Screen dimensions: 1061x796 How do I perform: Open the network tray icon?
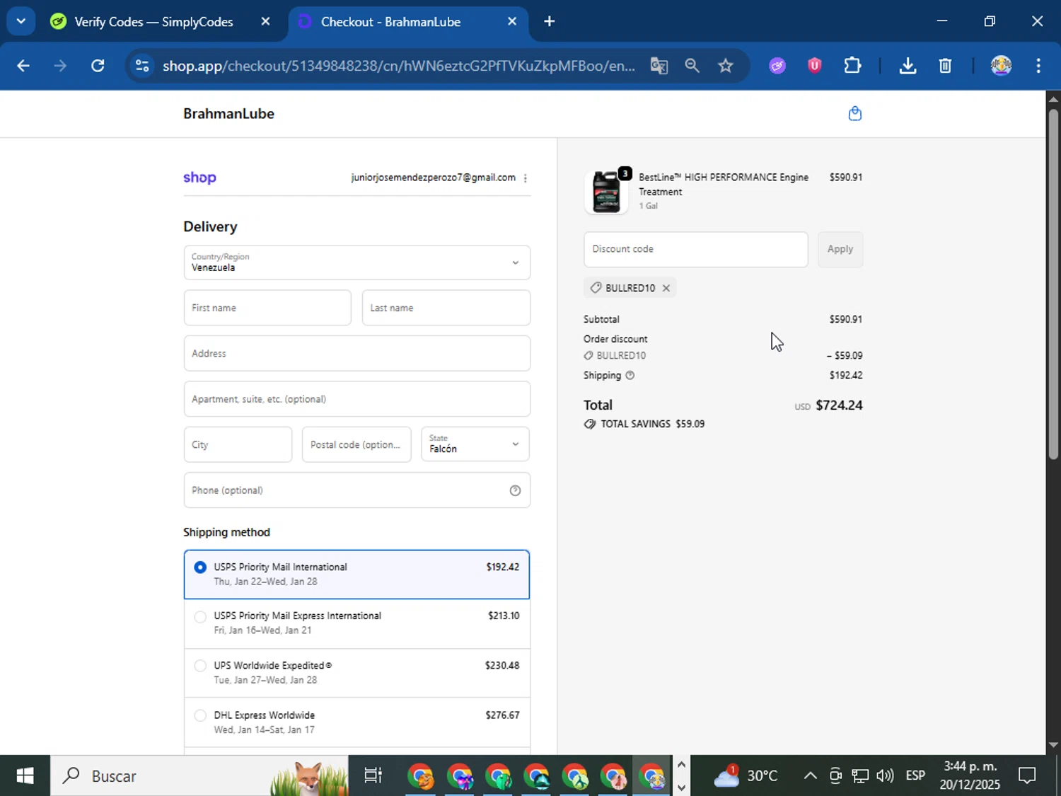click(x=859, y=775)
